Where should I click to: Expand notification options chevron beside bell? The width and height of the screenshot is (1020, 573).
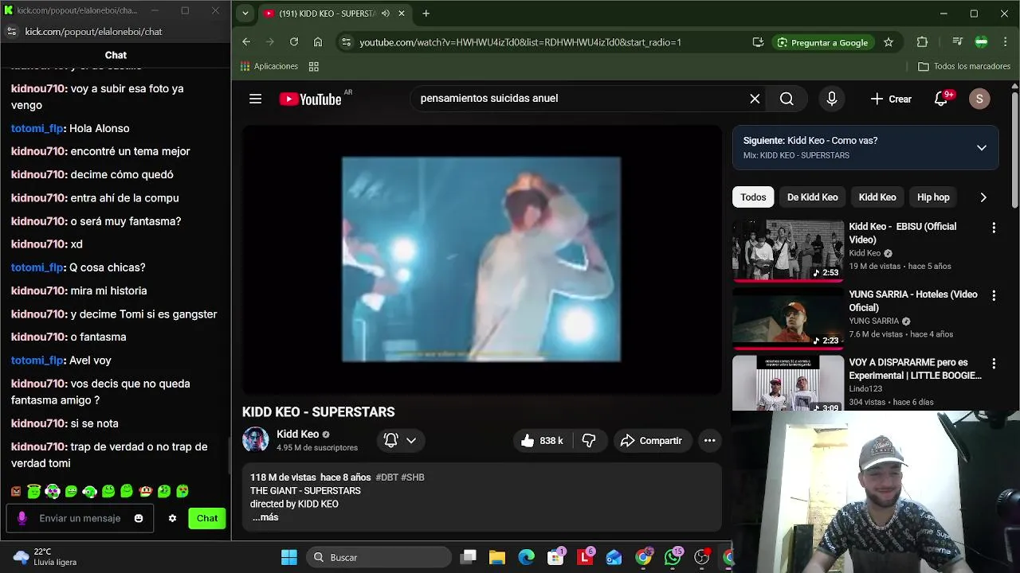(x=411, y=440)
